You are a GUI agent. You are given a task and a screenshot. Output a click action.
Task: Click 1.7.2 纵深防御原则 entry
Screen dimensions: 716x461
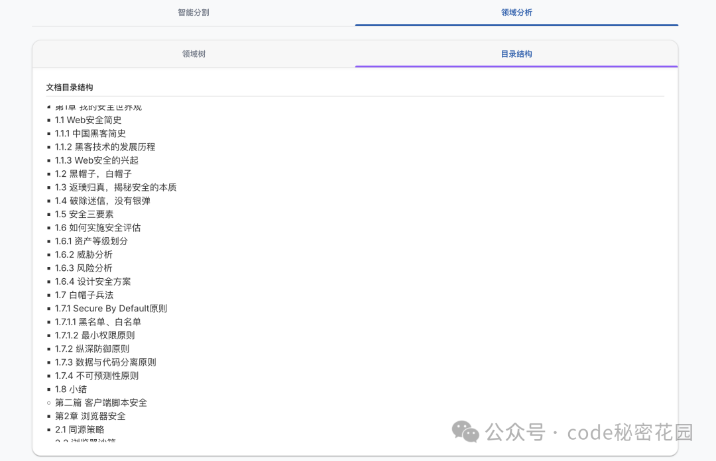tap(92, 348)
